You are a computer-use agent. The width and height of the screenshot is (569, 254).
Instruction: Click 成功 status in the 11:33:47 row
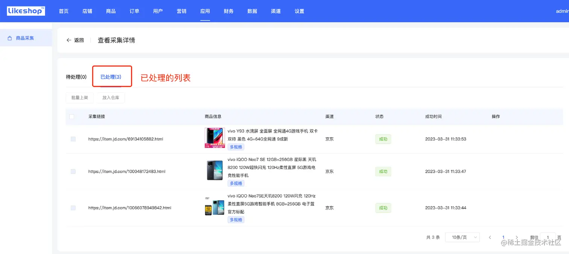click(383, 171)
